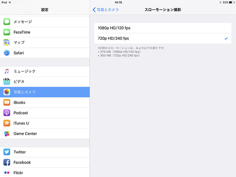This screenshot has height=177, width=236.
Task: Tap the blue checkmark on 720p row
Action: 226,38
